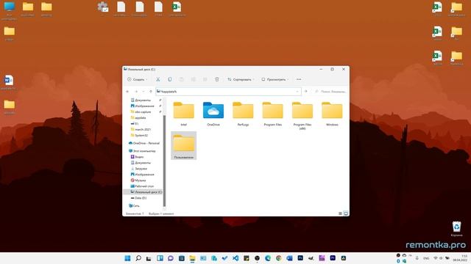Click the Go arrow right of address bar

click(x=306, y=91)
